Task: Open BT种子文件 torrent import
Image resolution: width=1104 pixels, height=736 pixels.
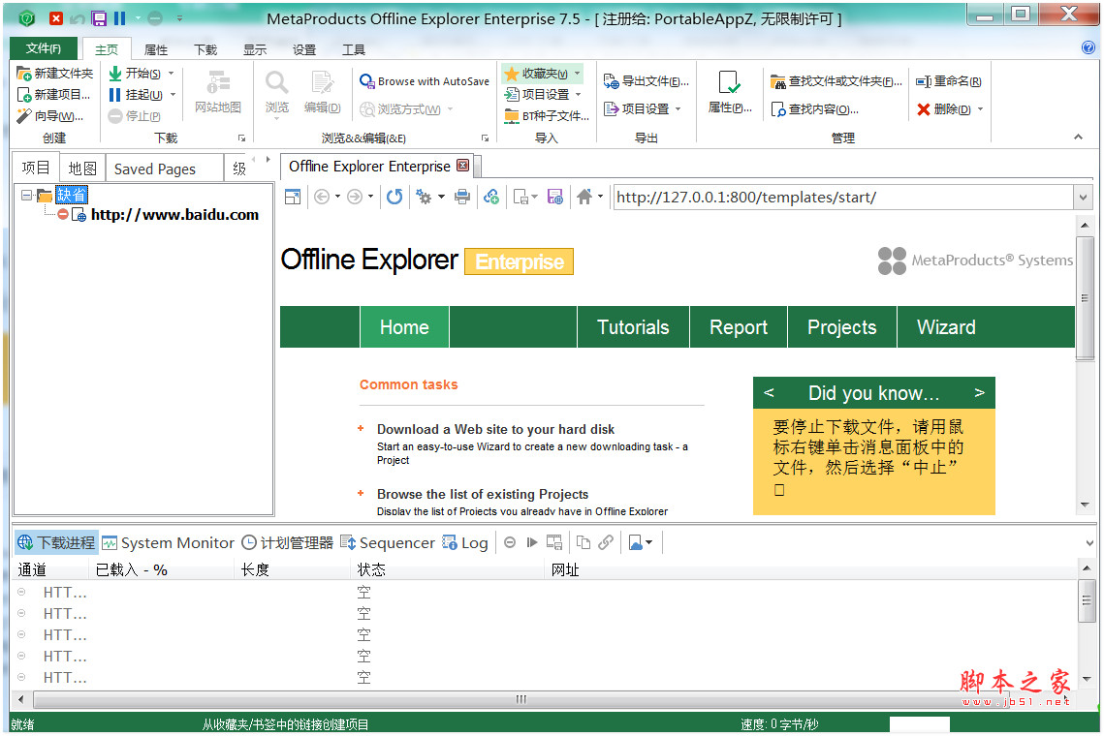Action: point(547,116)
